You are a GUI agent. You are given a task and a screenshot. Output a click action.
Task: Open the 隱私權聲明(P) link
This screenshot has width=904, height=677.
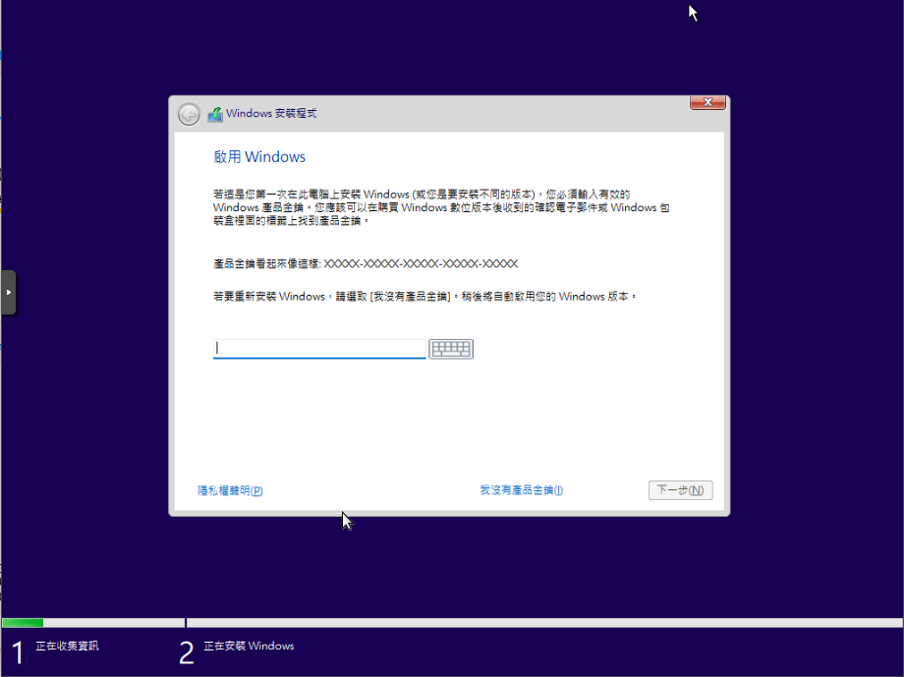(230, 490)
